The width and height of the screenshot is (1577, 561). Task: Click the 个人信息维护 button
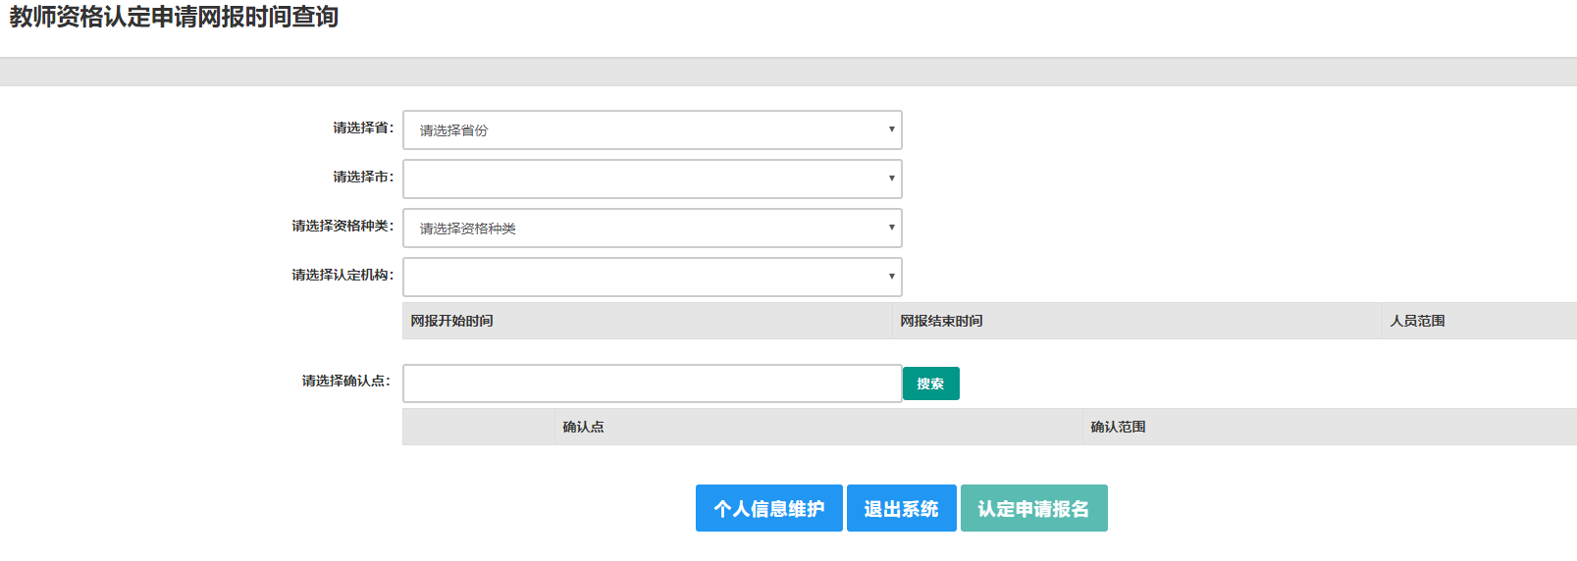768,508
